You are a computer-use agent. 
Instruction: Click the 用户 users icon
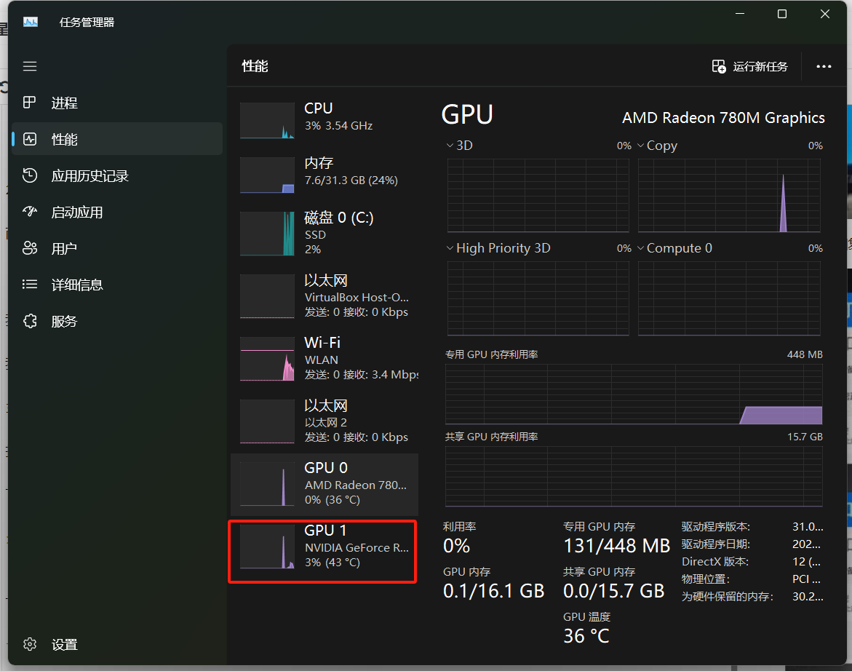(30, 248)
